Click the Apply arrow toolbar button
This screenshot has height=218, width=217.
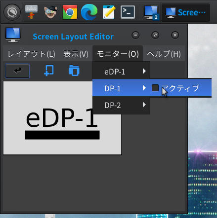coord(17,71)
